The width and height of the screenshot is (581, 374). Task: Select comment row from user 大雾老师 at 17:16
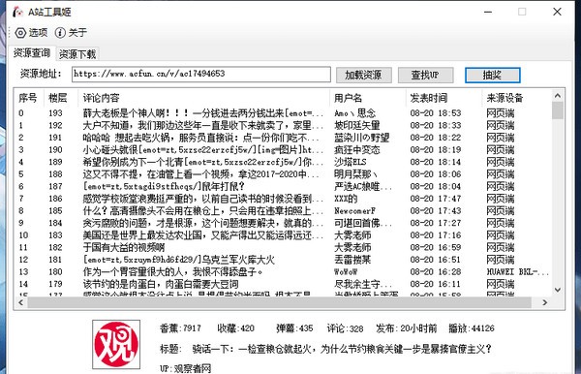point(283,235)
